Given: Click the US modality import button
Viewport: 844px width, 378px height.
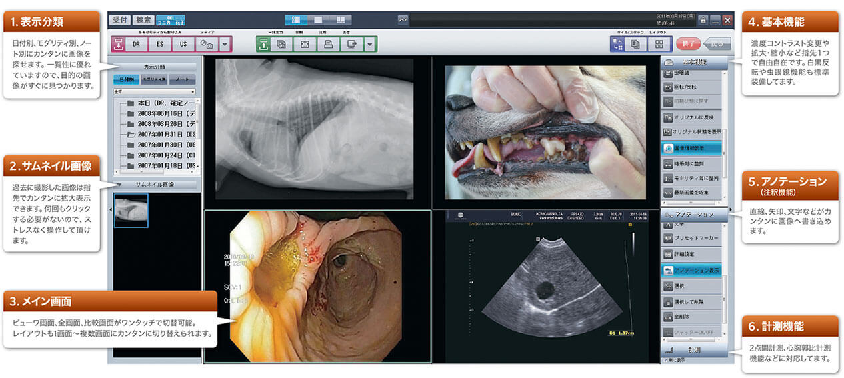Looking at the screenshot, I should tap(183, 45).
